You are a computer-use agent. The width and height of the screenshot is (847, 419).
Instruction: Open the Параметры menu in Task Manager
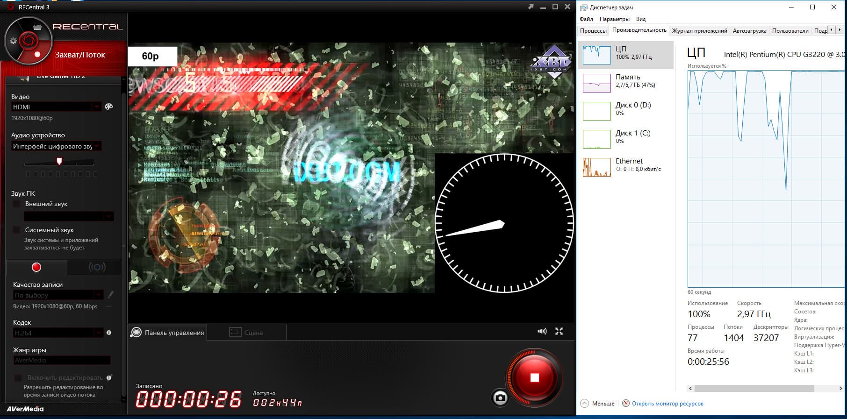point(615,19)
